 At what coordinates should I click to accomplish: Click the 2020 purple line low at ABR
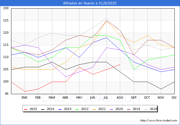(x=66, y=77)
